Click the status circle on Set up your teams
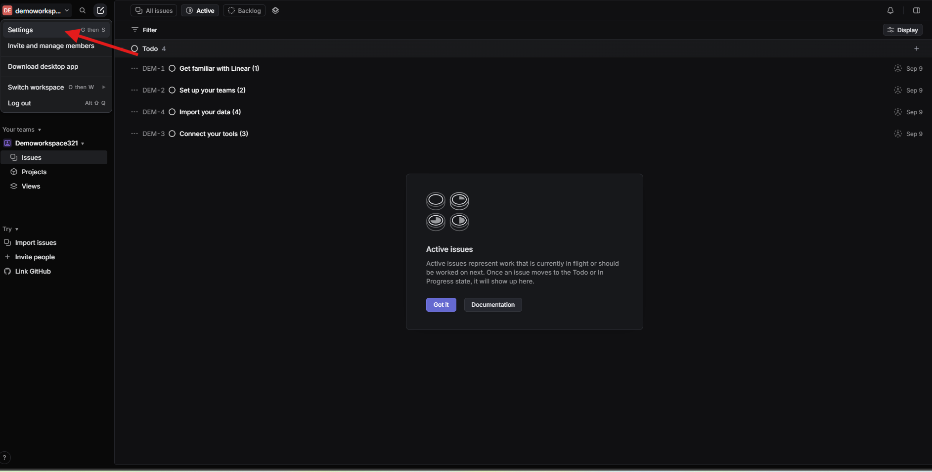Viewport: 932px width, 472px height. coord(172,90)
